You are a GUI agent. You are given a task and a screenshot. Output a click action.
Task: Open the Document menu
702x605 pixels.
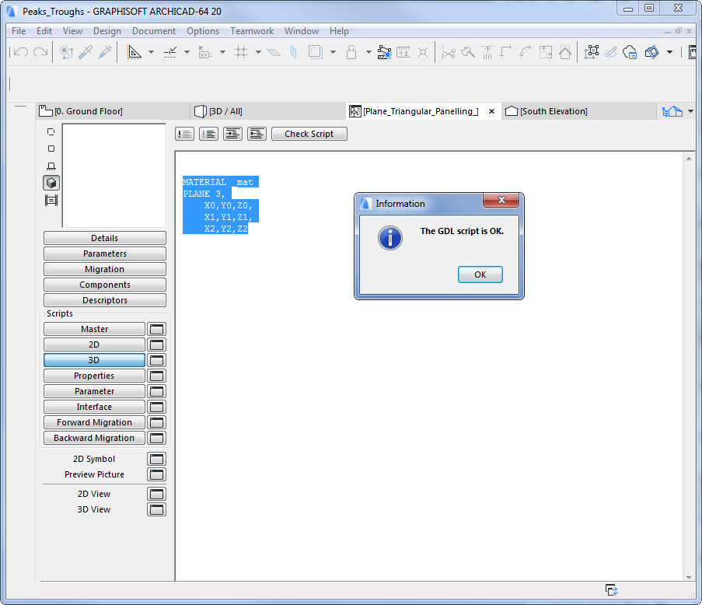tap(154, 31)
